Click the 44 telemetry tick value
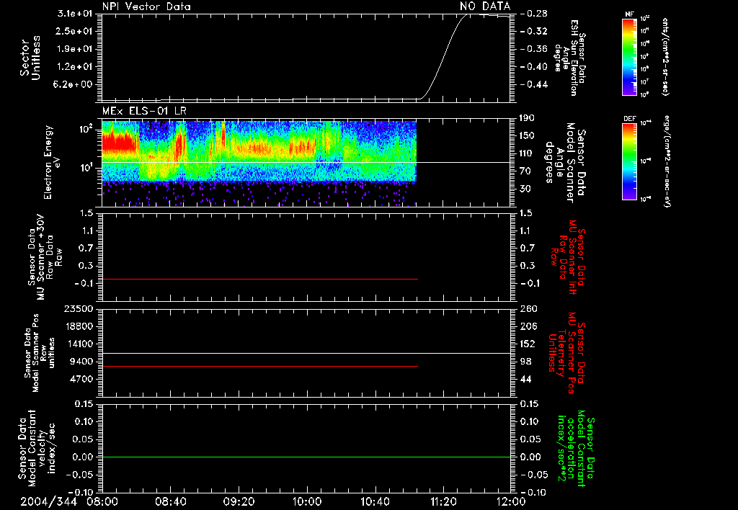 pyautogui.click(x=525, y=379)
